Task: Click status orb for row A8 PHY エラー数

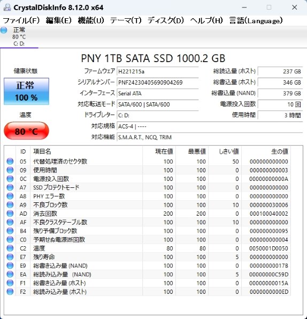Action: coord(10,196)
